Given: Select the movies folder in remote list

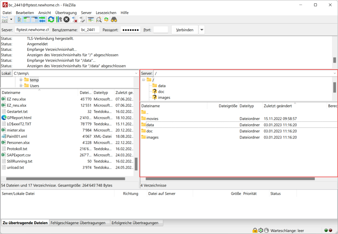Looking at the screenshot, I should coord(152,119).
